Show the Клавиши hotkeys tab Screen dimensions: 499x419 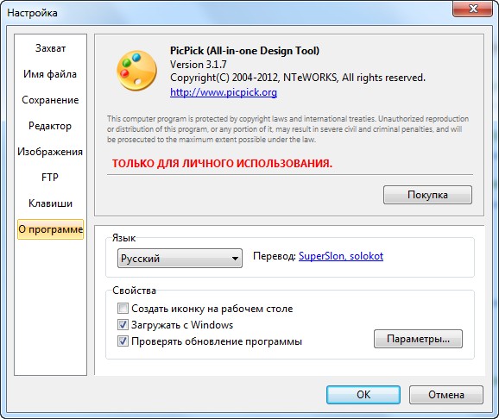[x=50, y=203]
